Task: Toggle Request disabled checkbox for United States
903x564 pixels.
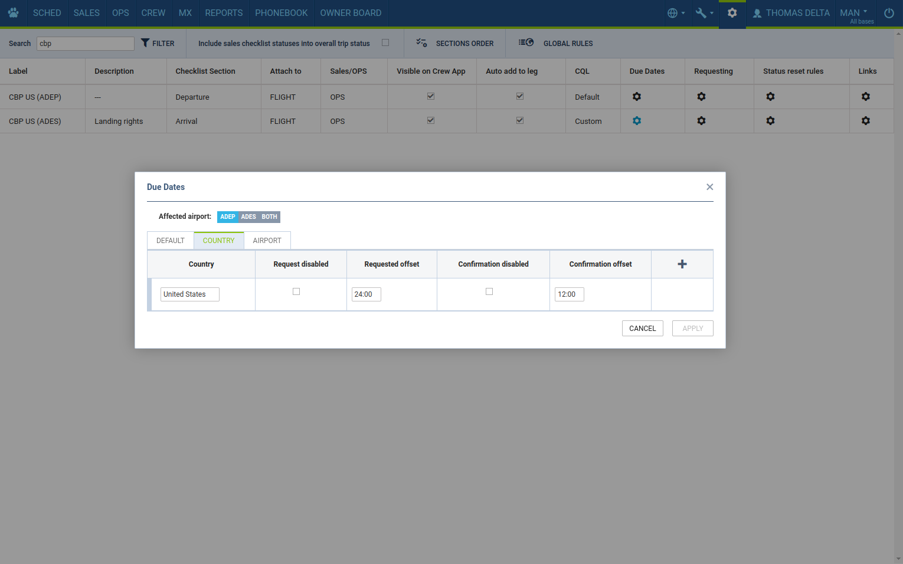Action: click(296, 291)
